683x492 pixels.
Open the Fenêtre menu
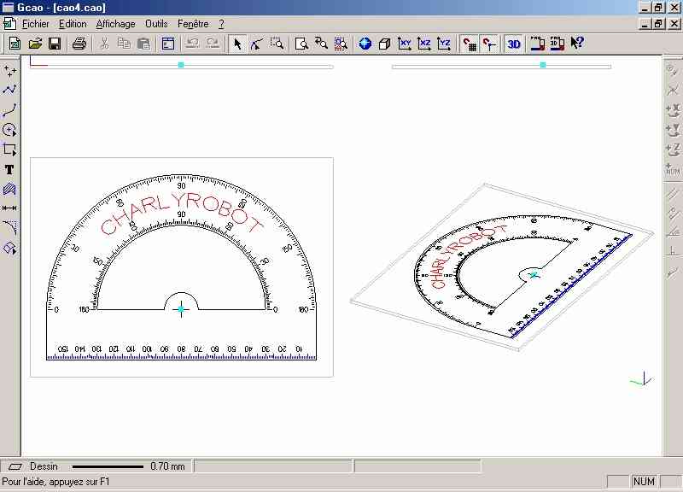pyautogui.click(x=193, y=24)
